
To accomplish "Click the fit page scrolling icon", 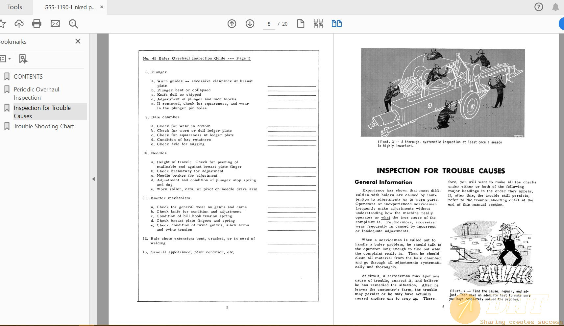I will pos(318,24).
